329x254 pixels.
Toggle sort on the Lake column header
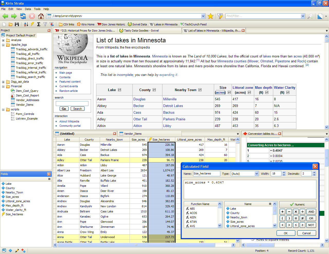[120, 90]
